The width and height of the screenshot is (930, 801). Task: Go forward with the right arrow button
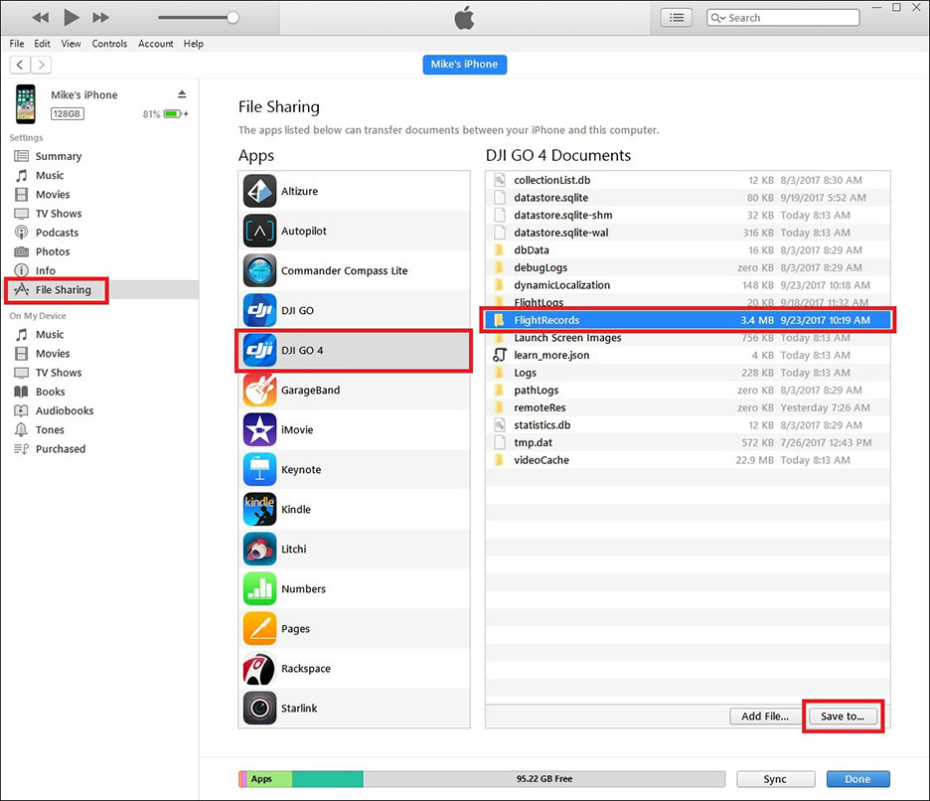41,65
